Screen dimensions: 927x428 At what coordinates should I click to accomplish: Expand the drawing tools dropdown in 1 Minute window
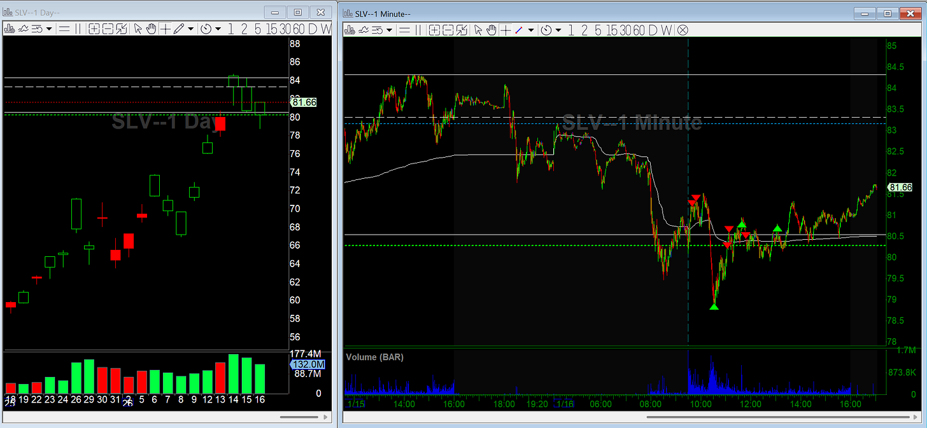[531, 30]
